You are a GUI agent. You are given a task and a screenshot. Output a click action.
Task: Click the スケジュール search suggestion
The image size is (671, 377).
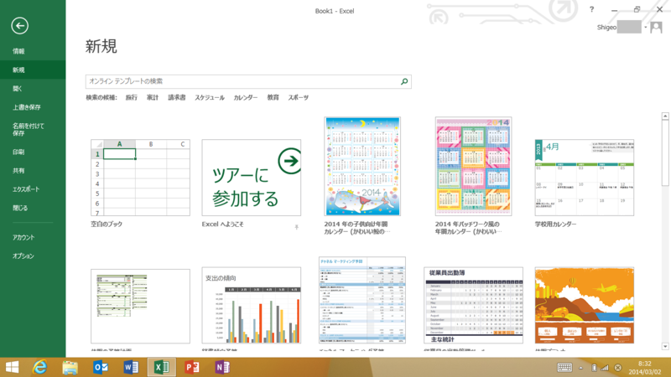pos(210,97)
